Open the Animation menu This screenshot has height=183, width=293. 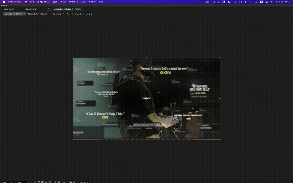73,2
